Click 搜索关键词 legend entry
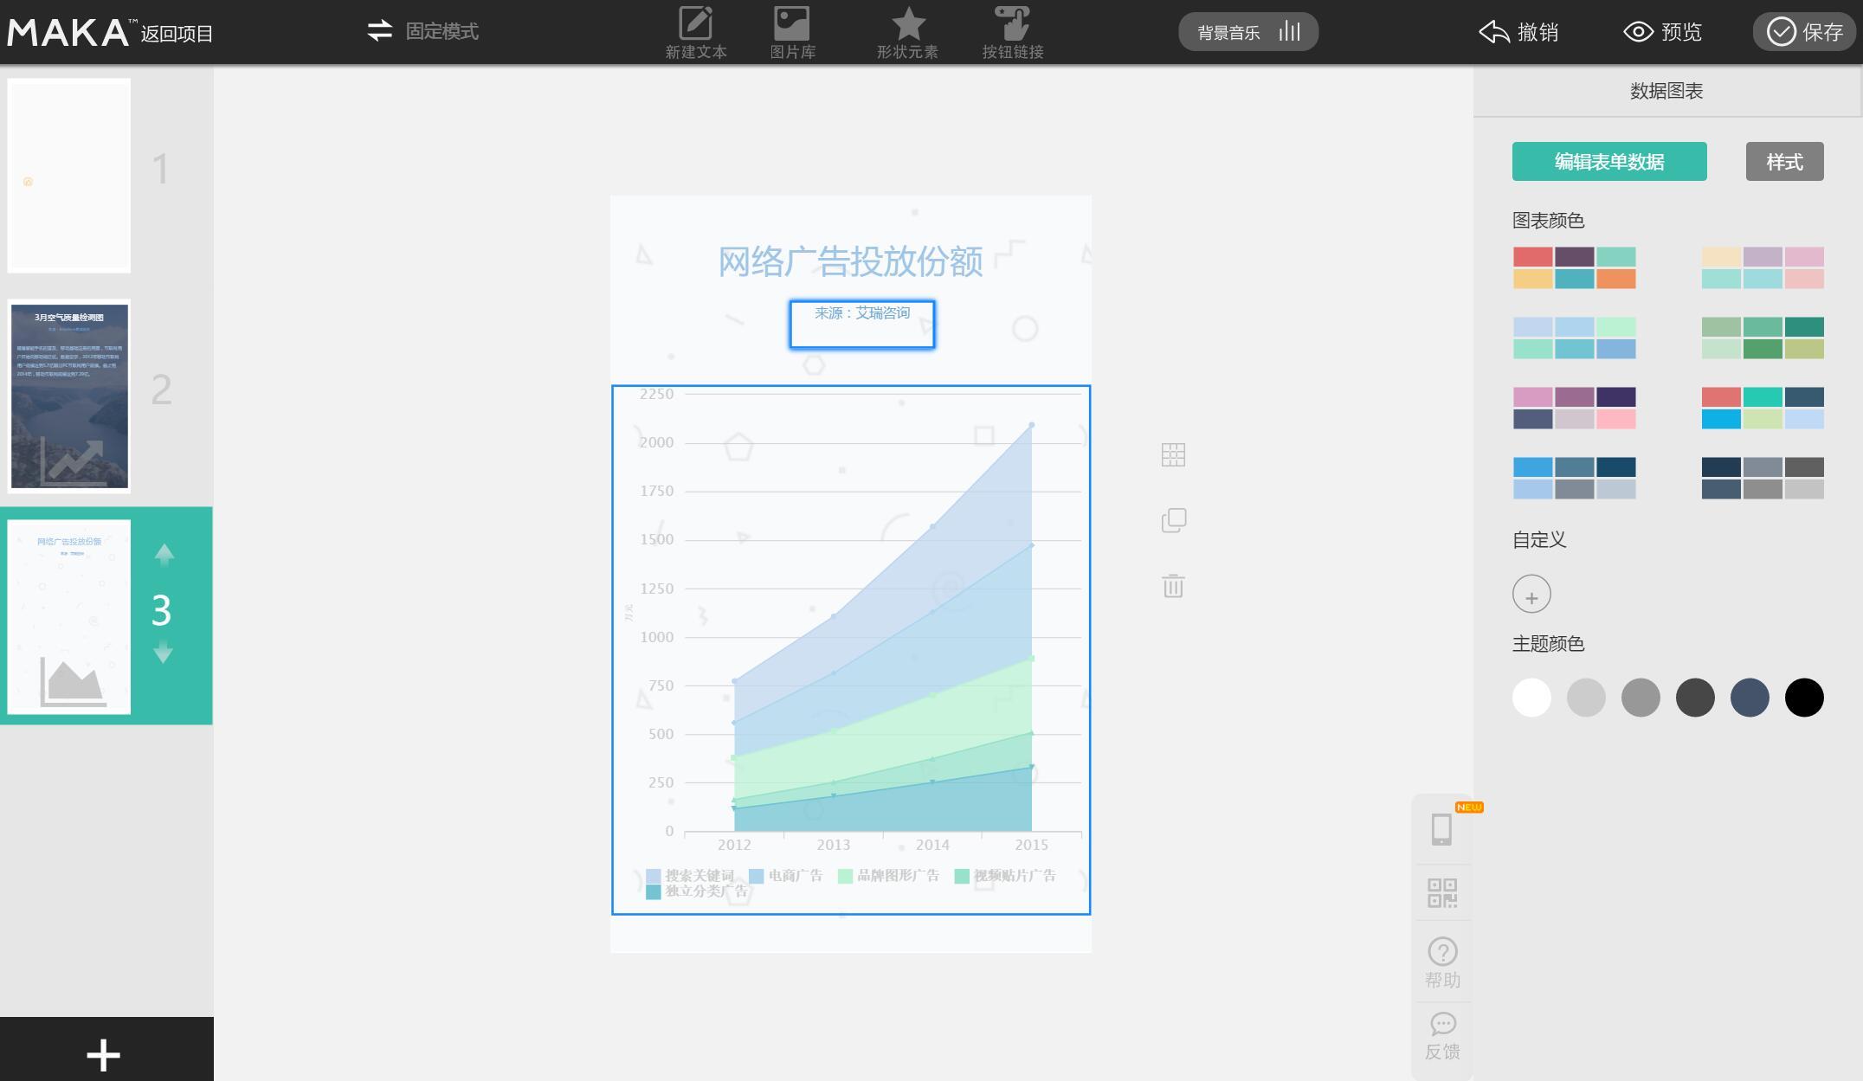This screenshot has height=1081, width=1863. (x=691, y=876)
